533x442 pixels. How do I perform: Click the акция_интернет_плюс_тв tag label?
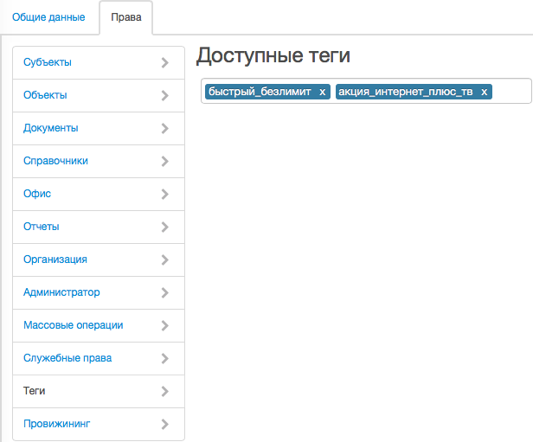coord(406,92)
